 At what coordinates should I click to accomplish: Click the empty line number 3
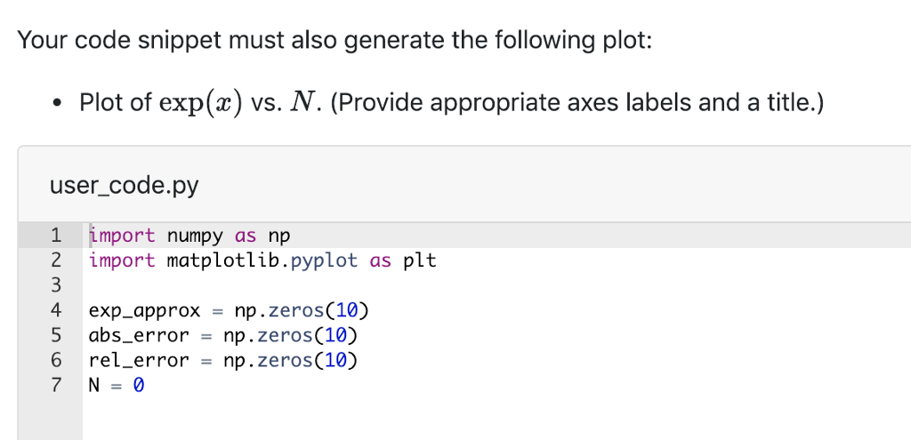tap(55, 285)
